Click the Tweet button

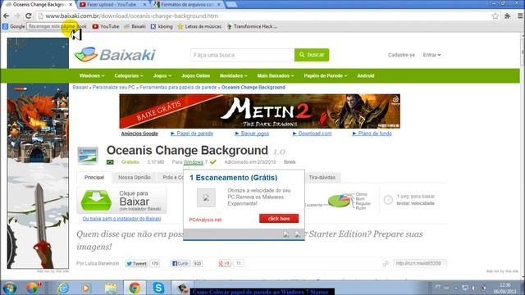click(x=136, y=264)
